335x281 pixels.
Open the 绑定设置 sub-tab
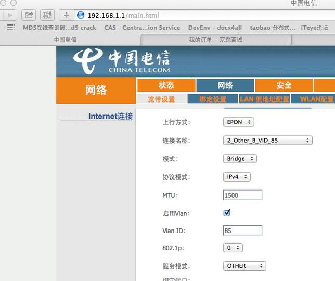click(x=213, y=99)
